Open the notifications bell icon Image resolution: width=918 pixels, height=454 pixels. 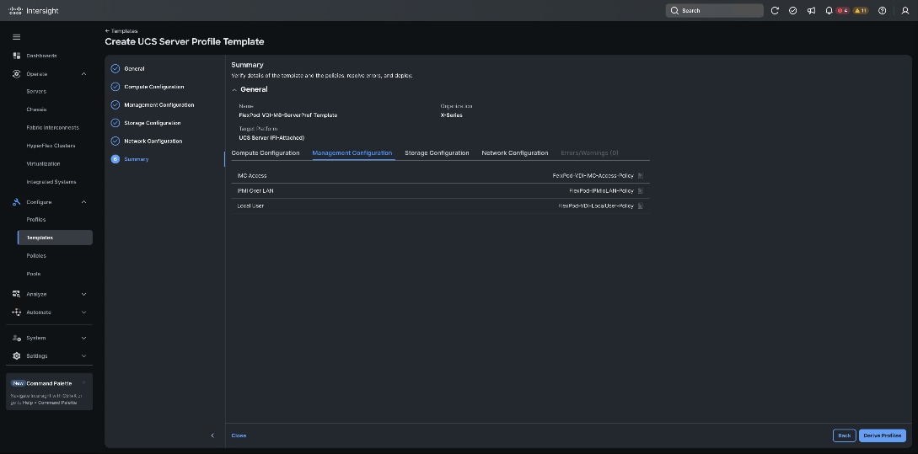click(x=829, y=11)
